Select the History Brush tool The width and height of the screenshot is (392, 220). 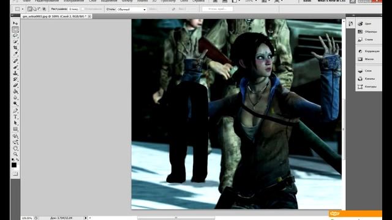coord(15,79)
